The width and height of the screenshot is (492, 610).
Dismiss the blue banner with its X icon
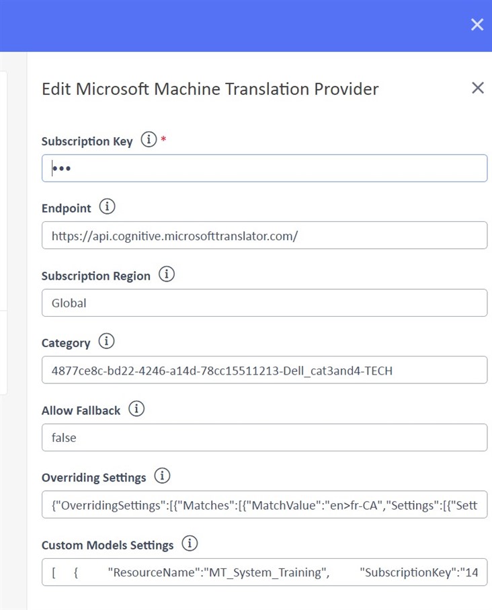(477, 24)
